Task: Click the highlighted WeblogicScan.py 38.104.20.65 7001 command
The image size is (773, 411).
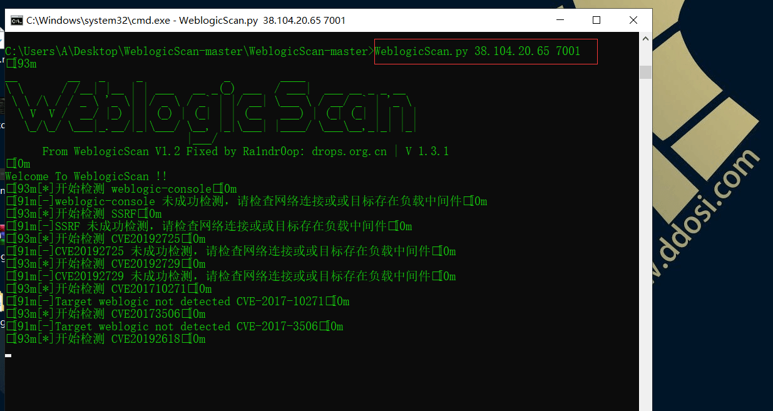Action: (x=478, y=51)
